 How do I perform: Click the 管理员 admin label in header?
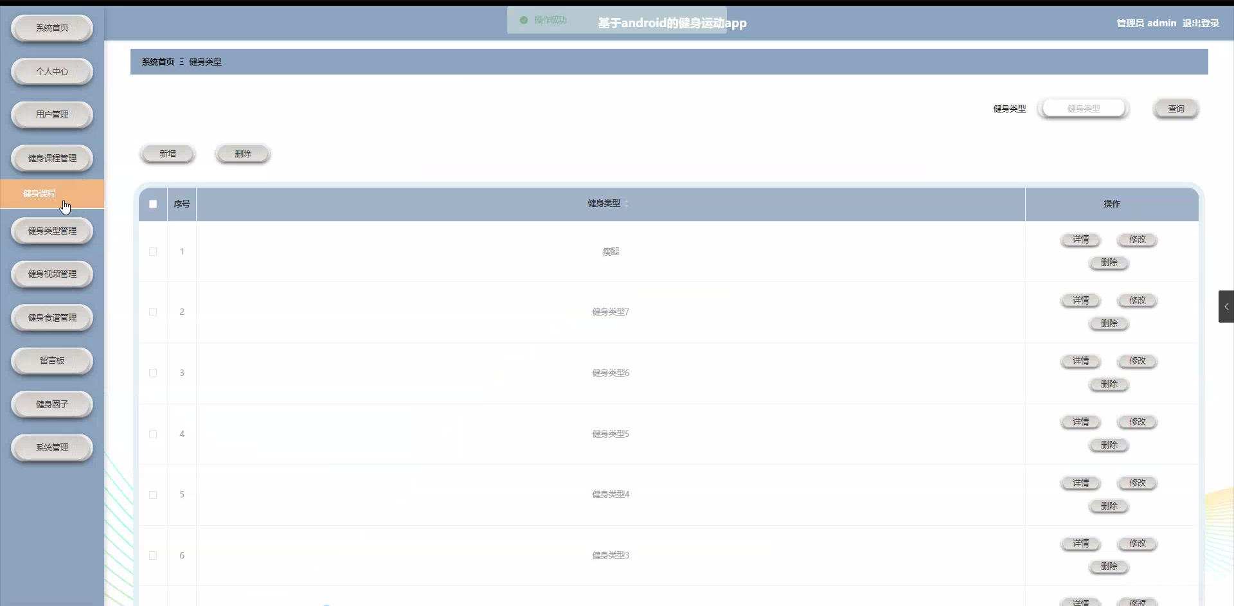pos(1146,23)
